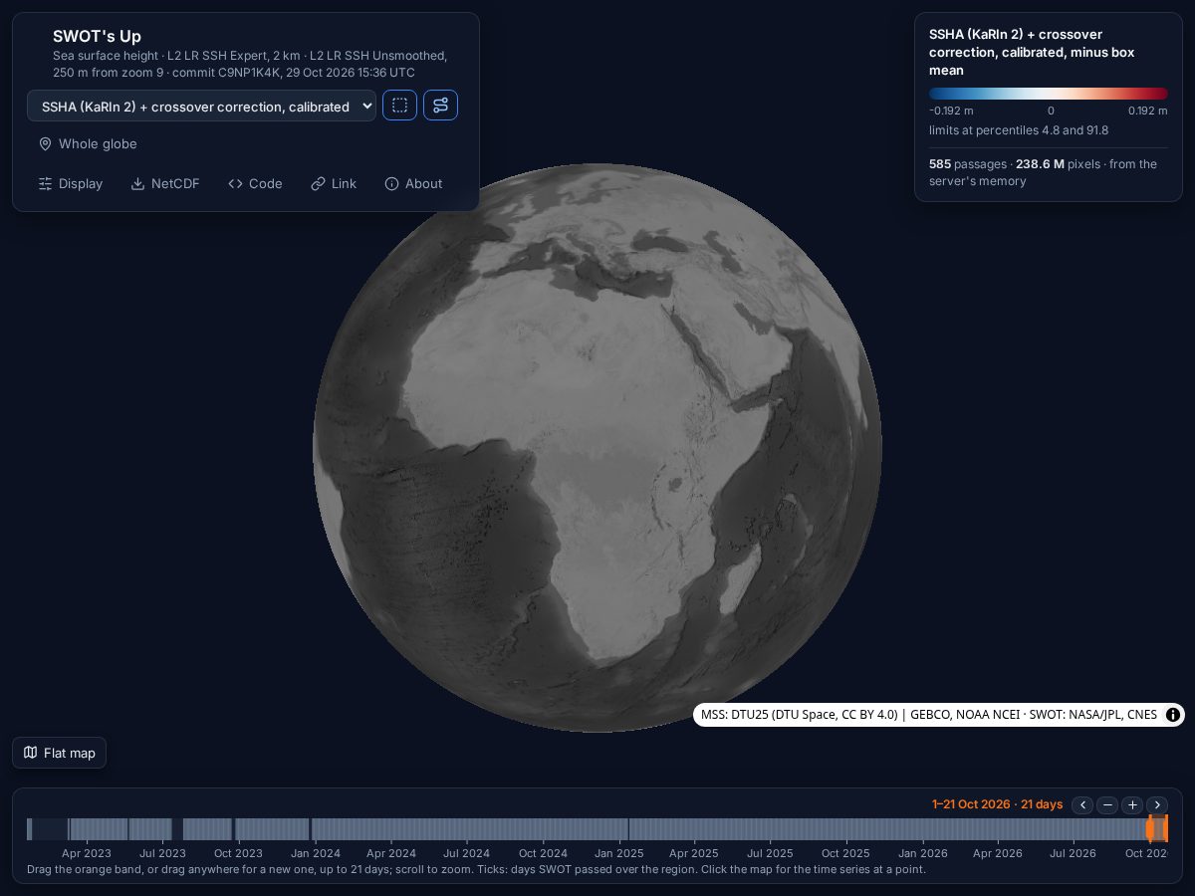Click the timeline near Jul 2024

click(466, 828)
